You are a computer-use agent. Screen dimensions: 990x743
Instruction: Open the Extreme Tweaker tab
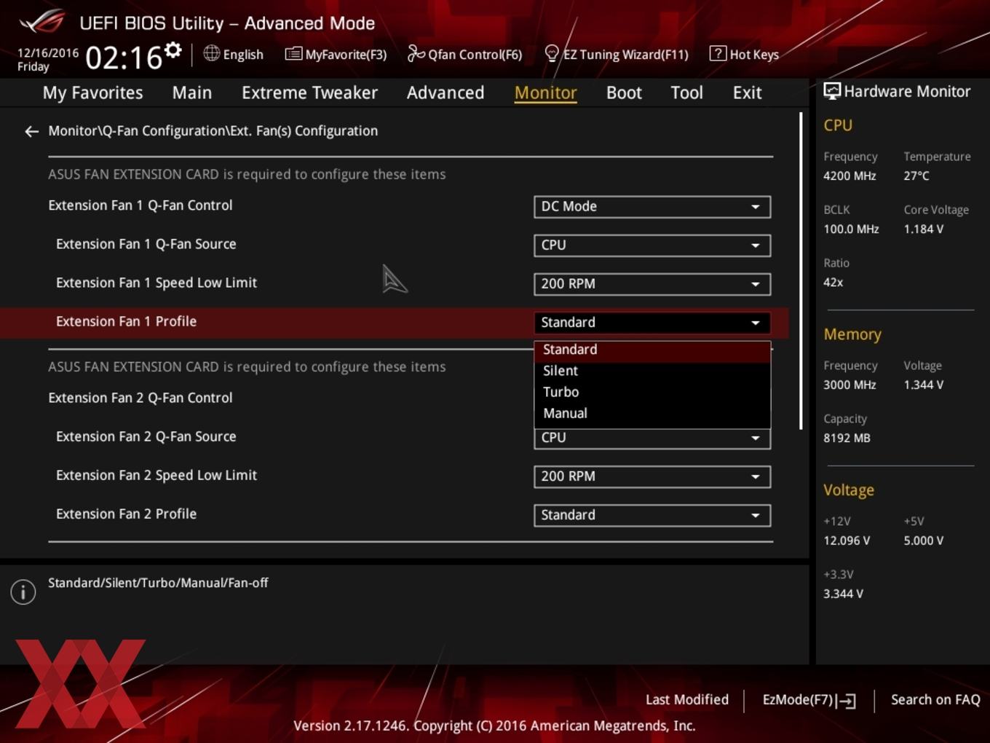click(x=309, y=93)
